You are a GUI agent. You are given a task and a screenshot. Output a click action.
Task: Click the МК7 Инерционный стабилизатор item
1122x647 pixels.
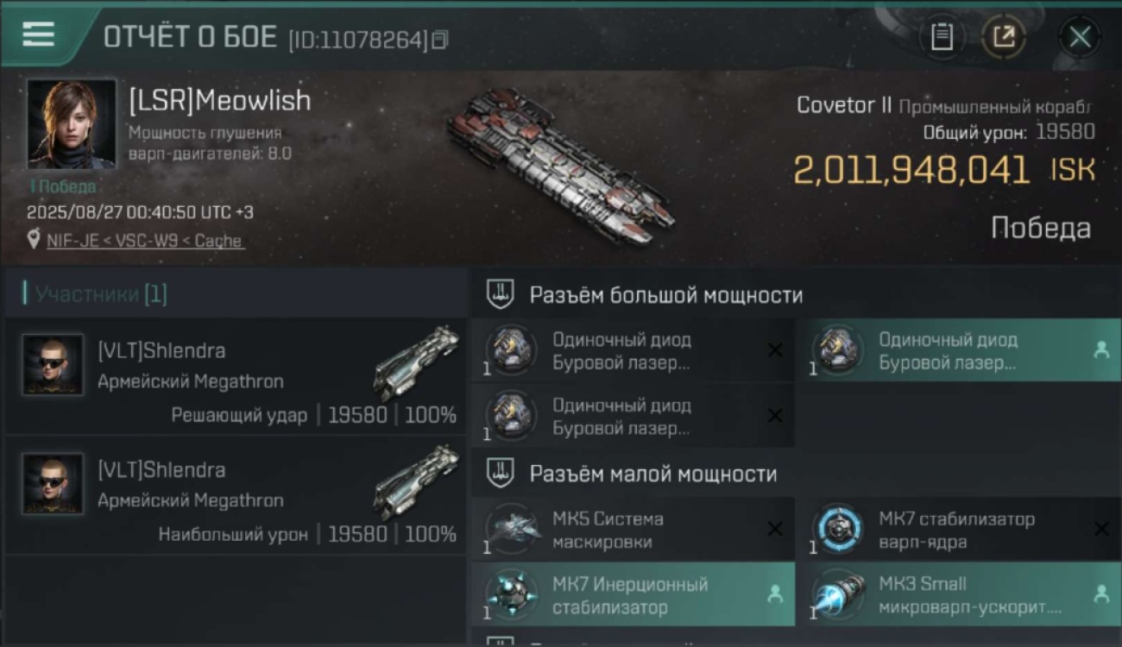[x=633, y=595]
